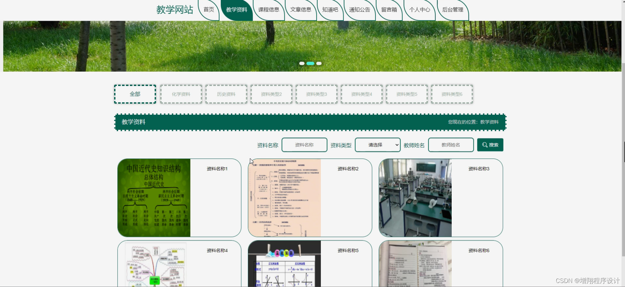This screenshot has height=287, width=625.
Task: Filter by 资料类型5 category
Action: 407,94
